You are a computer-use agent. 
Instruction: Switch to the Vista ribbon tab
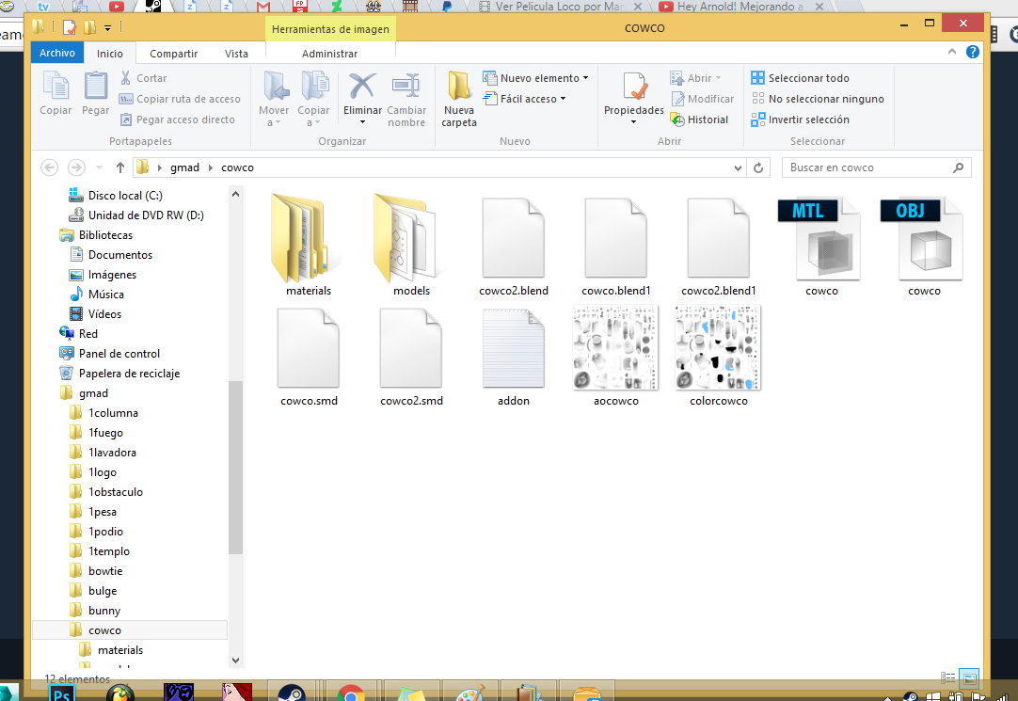click(236, 54)
